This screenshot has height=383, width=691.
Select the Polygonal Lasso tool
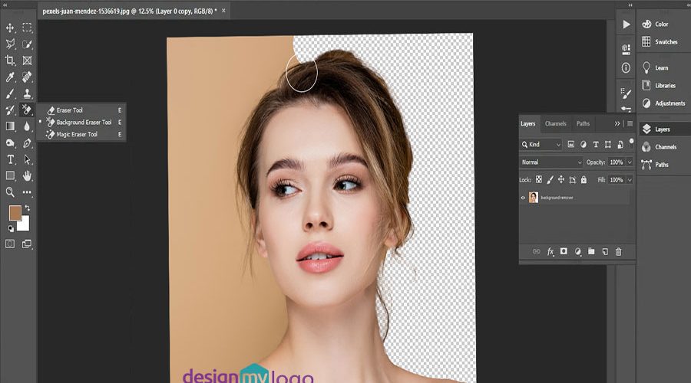10,44
